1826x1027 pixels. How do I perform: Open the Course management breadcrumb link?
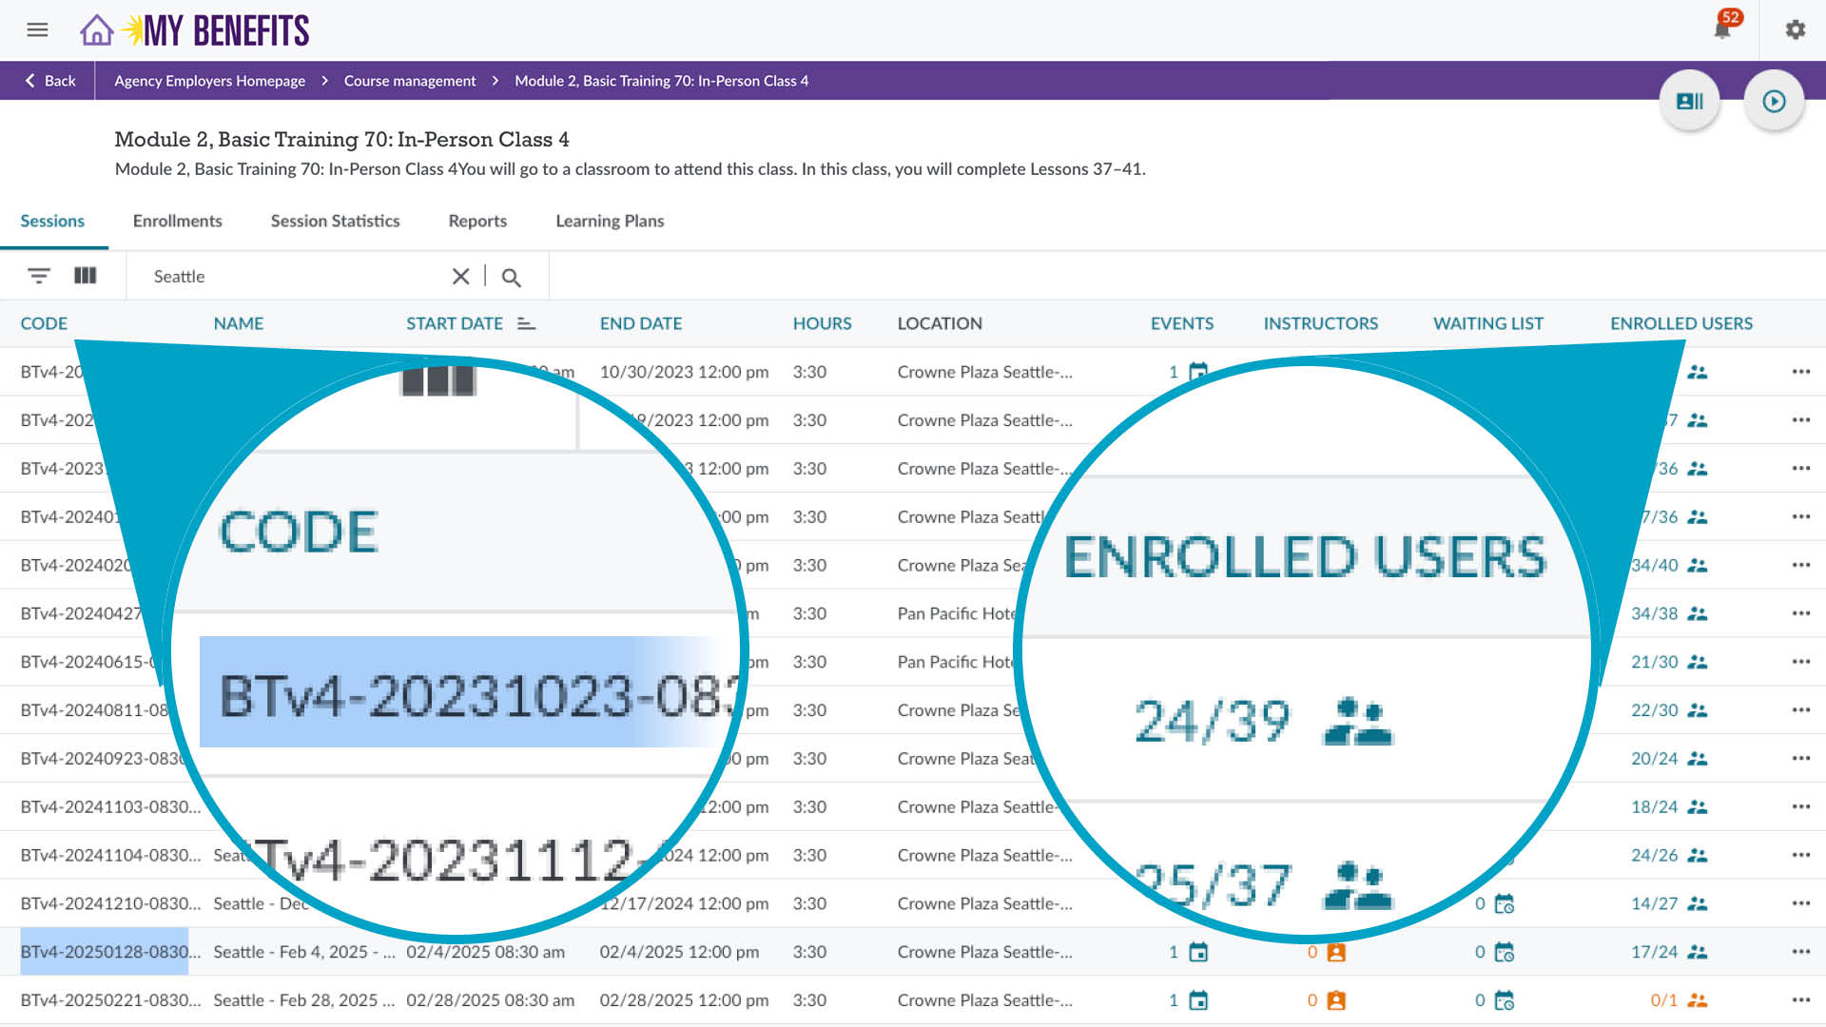[x=409, y=81]
